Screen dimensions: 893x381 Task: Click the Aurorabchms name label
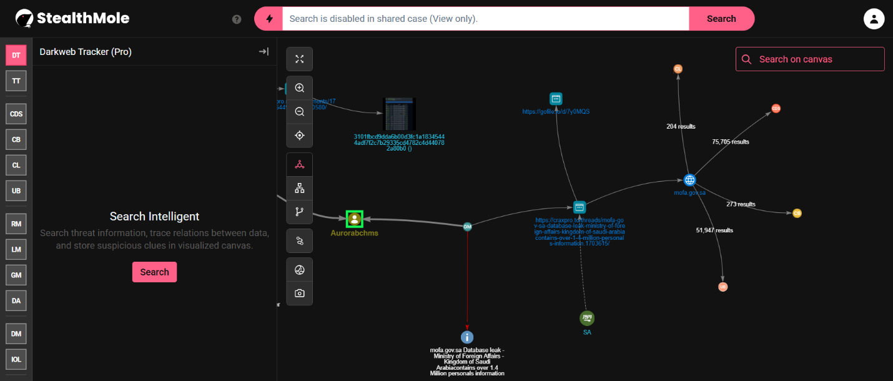point(354,233)
